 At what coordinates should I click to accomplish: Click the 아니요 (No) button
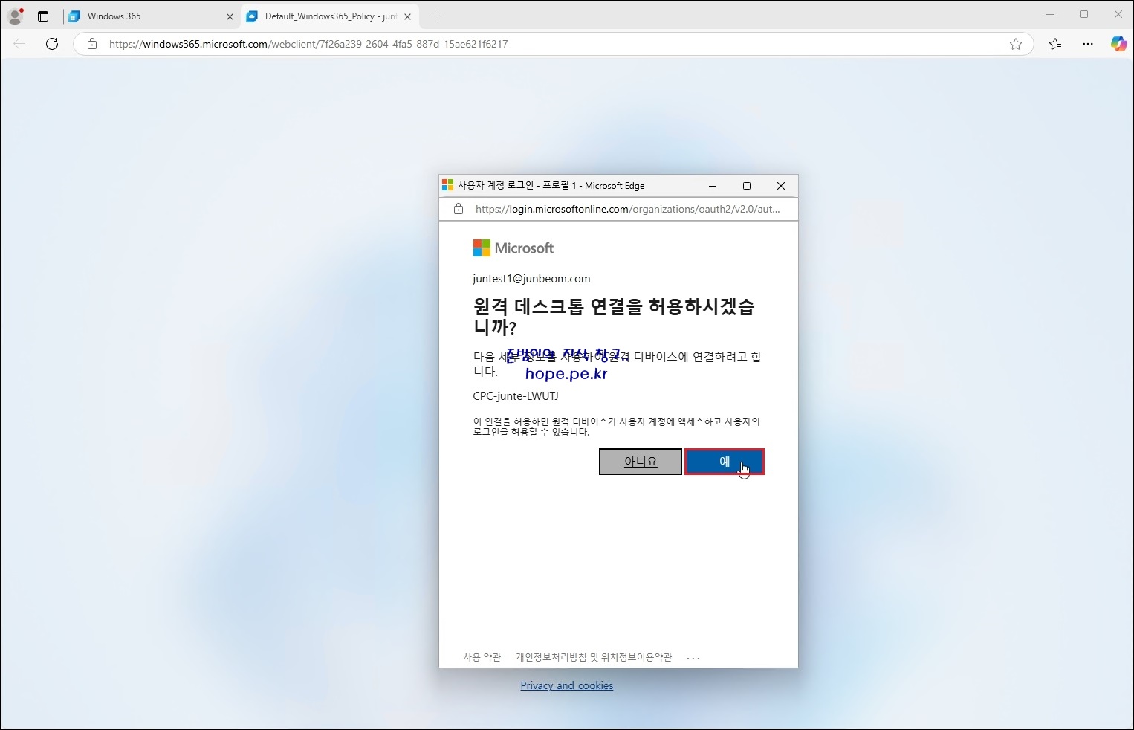pyautogui.click(x=640, y=462)
